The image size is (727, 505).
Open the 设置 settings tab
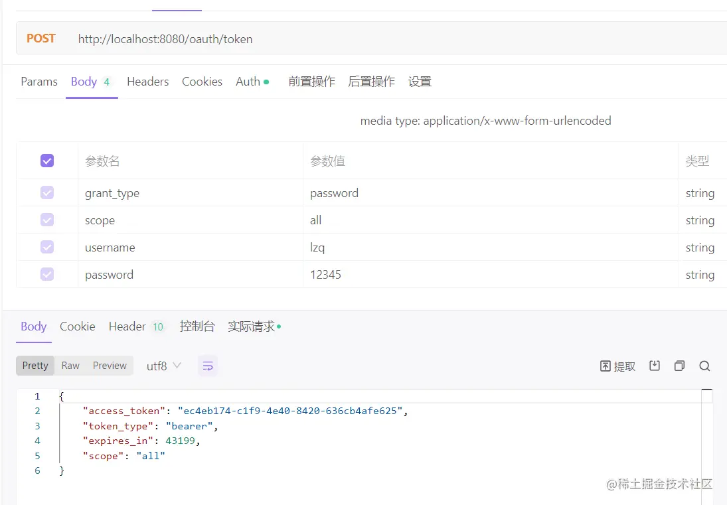pos(420,82)
